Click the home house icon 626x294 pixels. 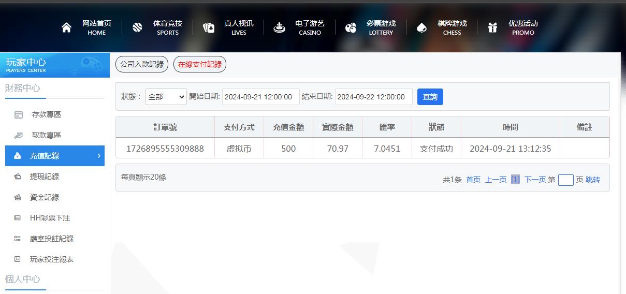point(66,27)
